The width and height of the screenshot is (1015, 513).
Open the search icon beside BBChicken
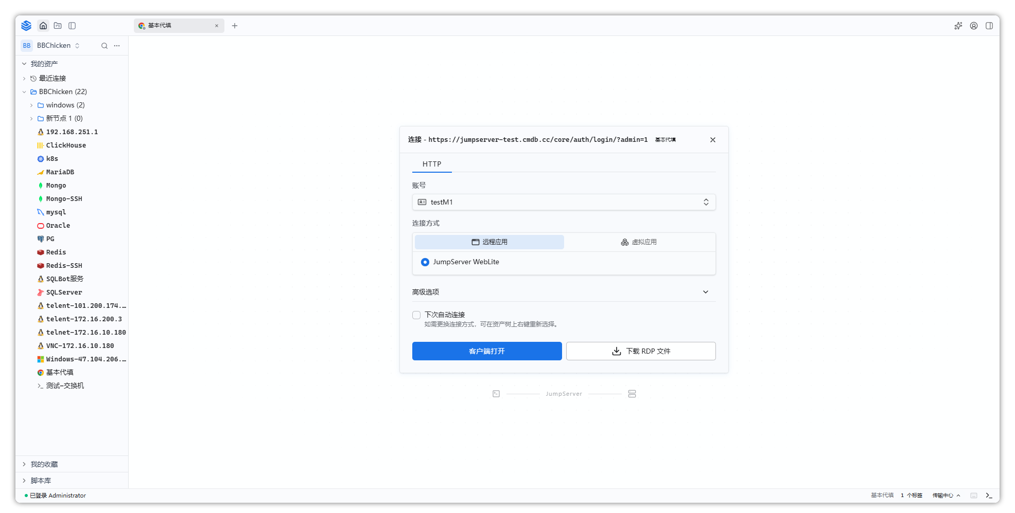tap(104, 46)
